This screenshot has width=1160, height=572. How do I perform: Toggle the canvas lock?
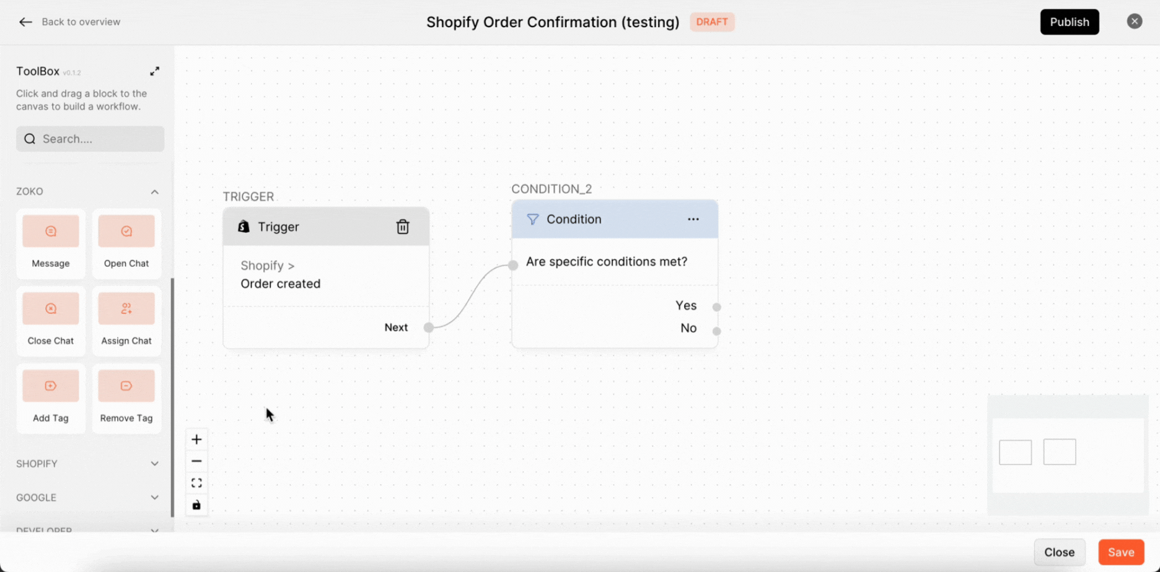coord(196,505)
